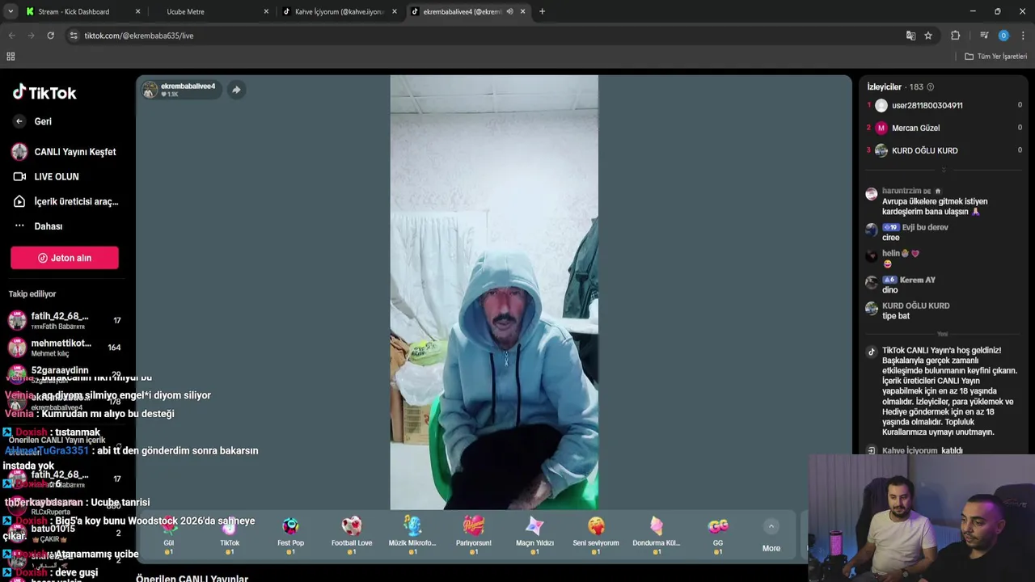Reload the page
This screenshot has width=1035, height=582.
[50, 36]
